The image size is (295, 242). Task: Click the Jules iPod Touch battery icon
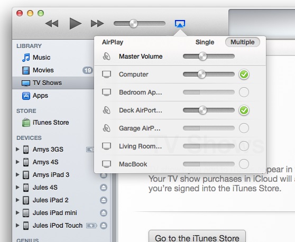tap(91, 226)
